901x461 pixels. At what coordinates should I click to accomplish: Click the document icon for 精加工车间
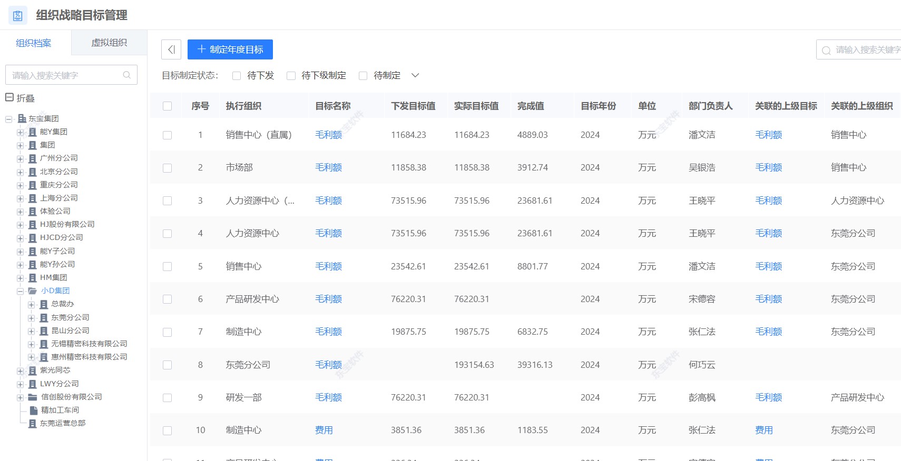coord(33,410)
